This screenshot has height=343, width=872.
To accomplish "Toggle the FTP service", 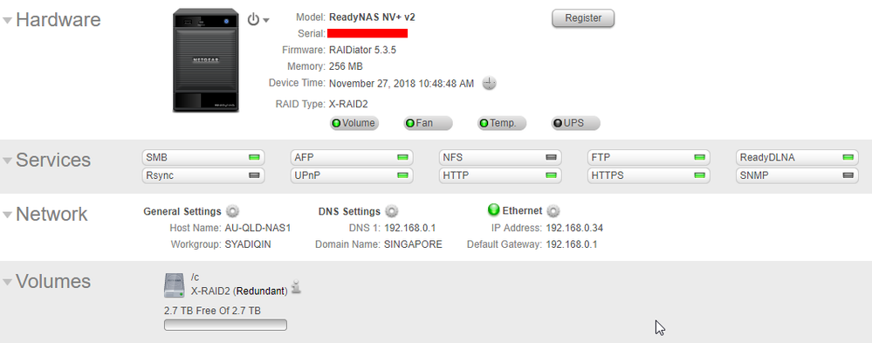I will click(x=649, y=157).
